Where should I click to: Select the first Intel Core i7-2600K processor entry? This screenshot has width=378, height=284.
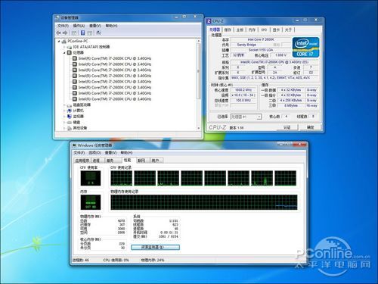(115, 58)
